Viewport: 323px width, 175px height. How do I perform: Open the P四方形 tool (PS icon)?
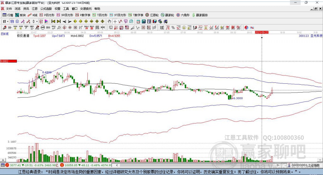point(47,15)
